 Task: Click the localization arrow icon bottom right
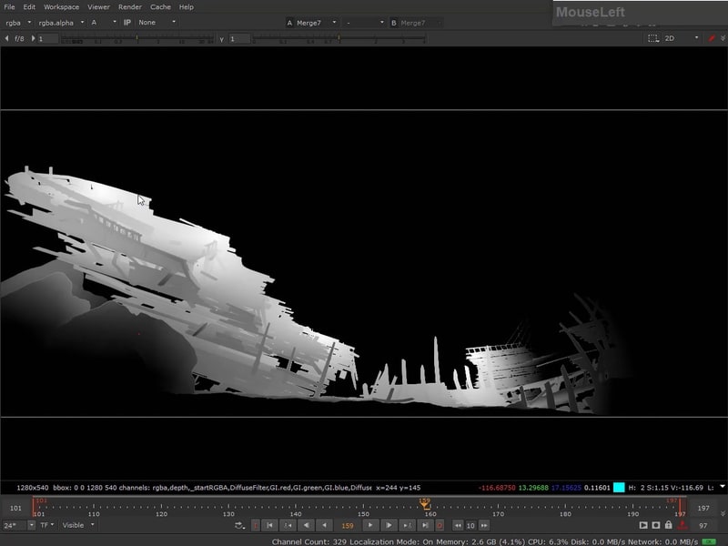tap(682, 523)
